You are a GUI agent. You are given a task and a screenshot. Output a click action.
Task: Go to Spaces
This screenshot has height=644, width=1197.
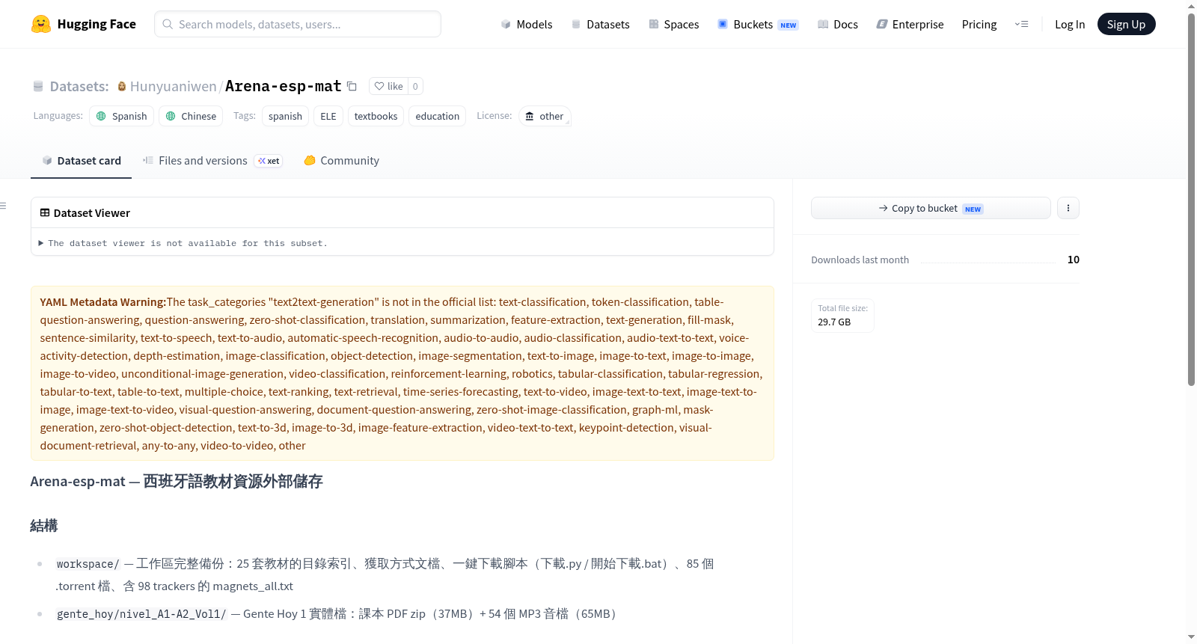tap(674, 24)
